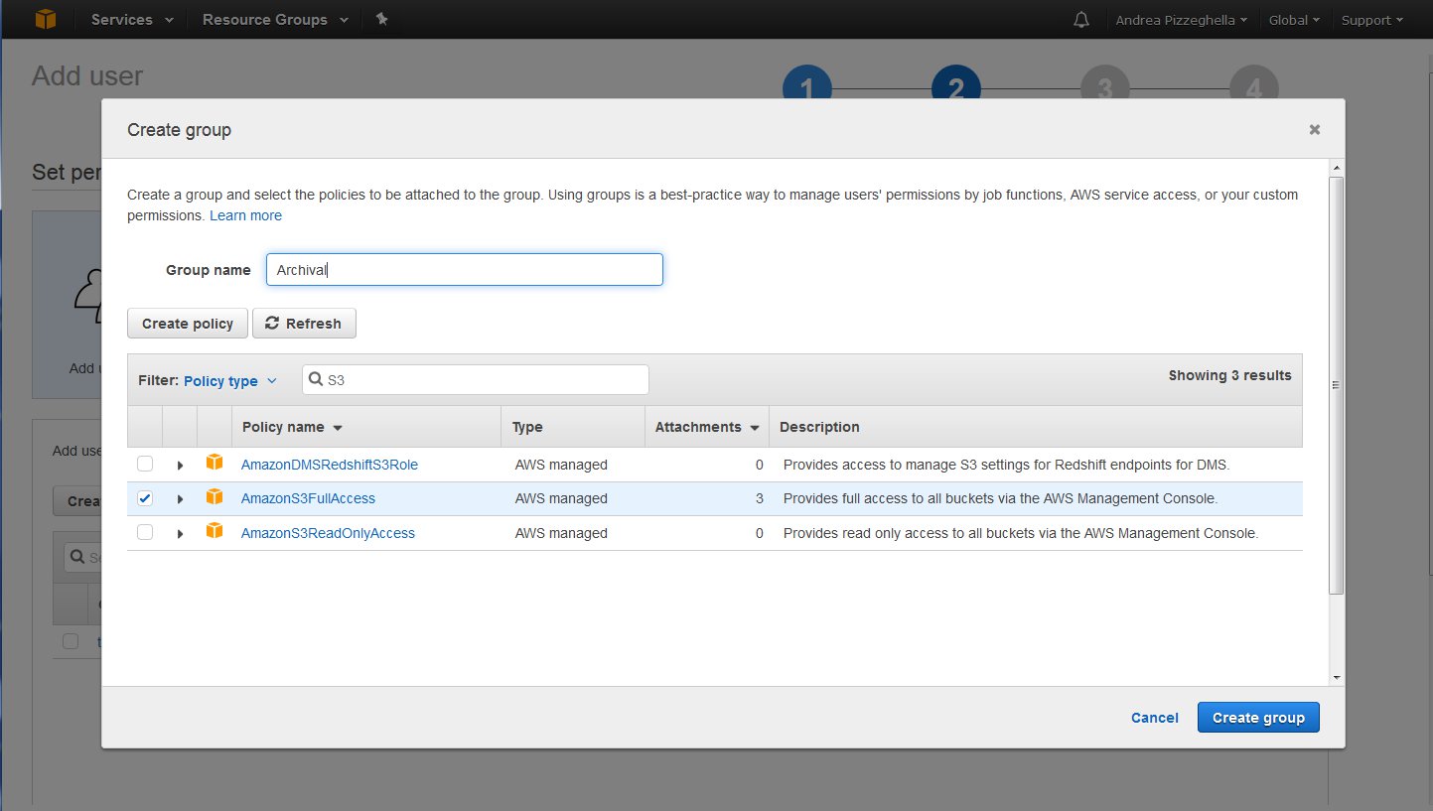This screenshot has height=811, width=1433.
Task: Open the Global region menu
Action: click(x=1294, y=20)
